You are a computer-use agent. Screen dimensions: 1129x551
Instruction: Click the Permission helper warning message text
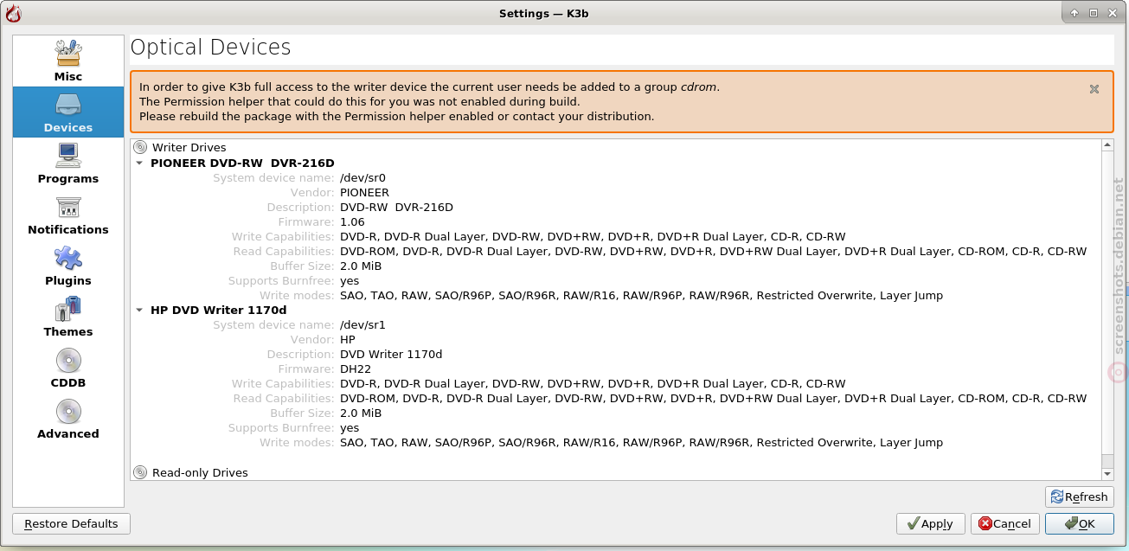429,101
